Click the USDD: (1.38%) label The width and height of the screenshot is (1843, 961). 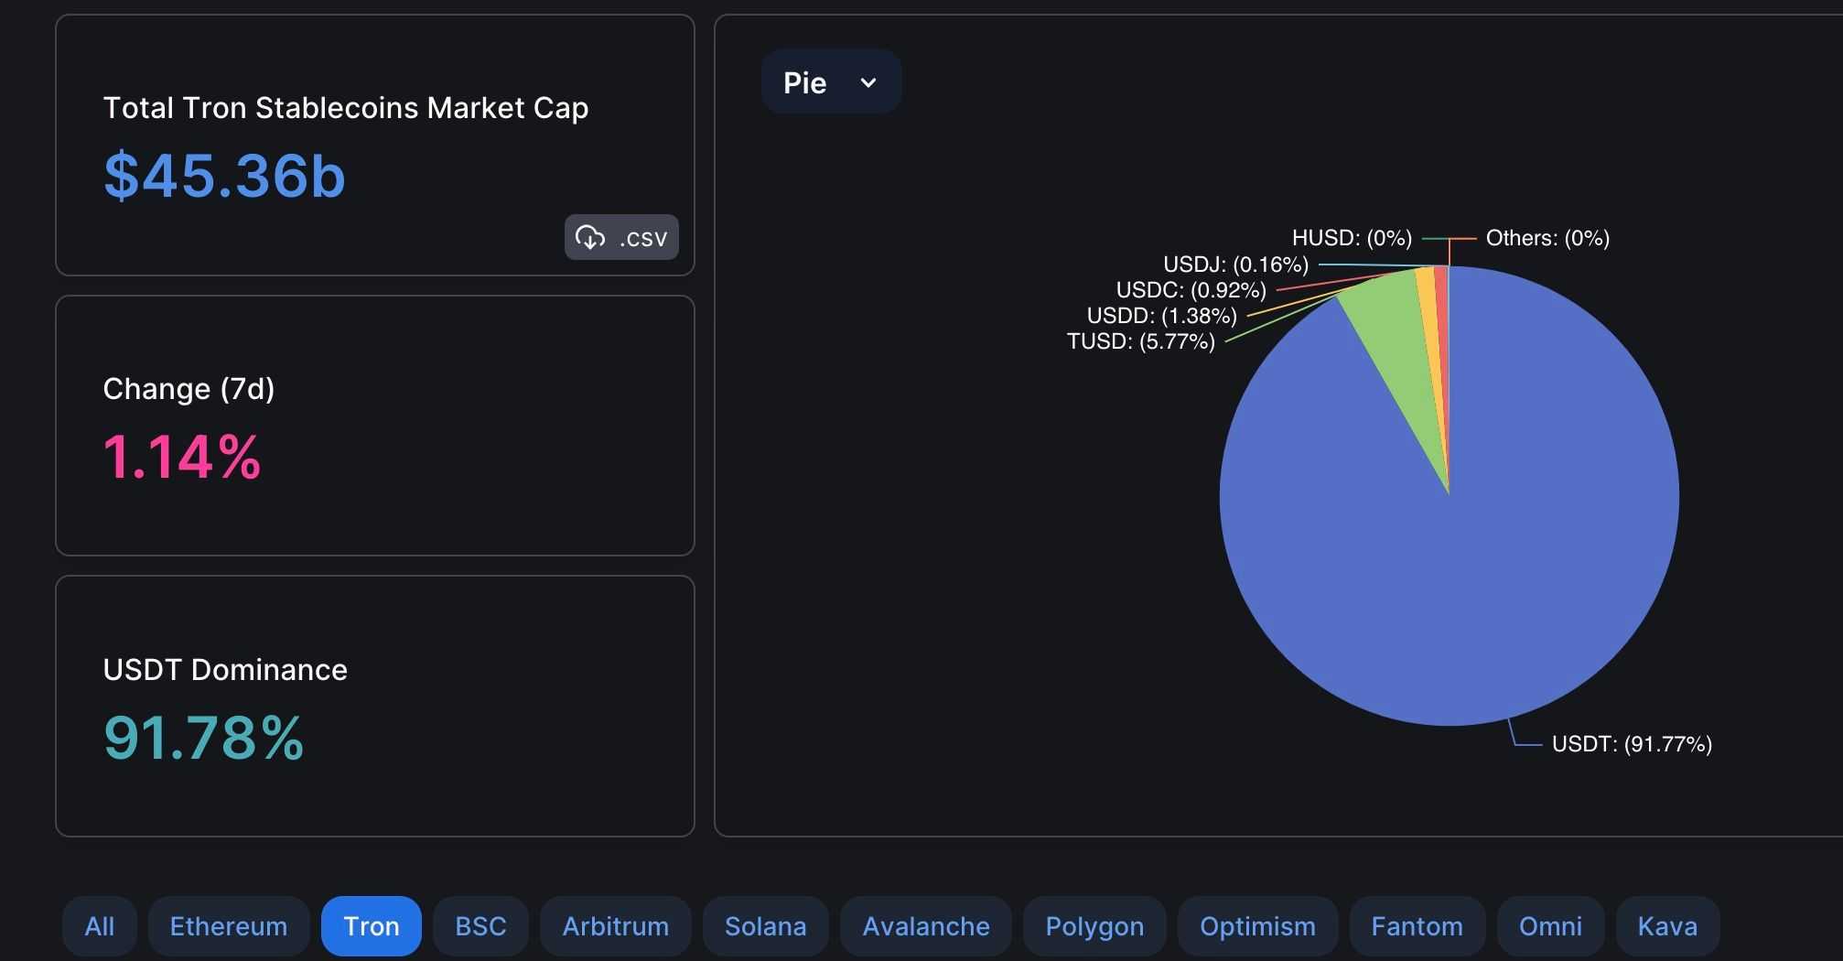point(1160,316)
